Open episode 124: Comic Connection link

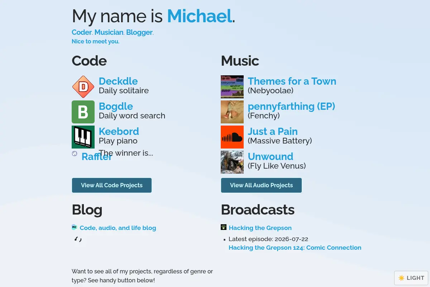(x=295, y=248)
